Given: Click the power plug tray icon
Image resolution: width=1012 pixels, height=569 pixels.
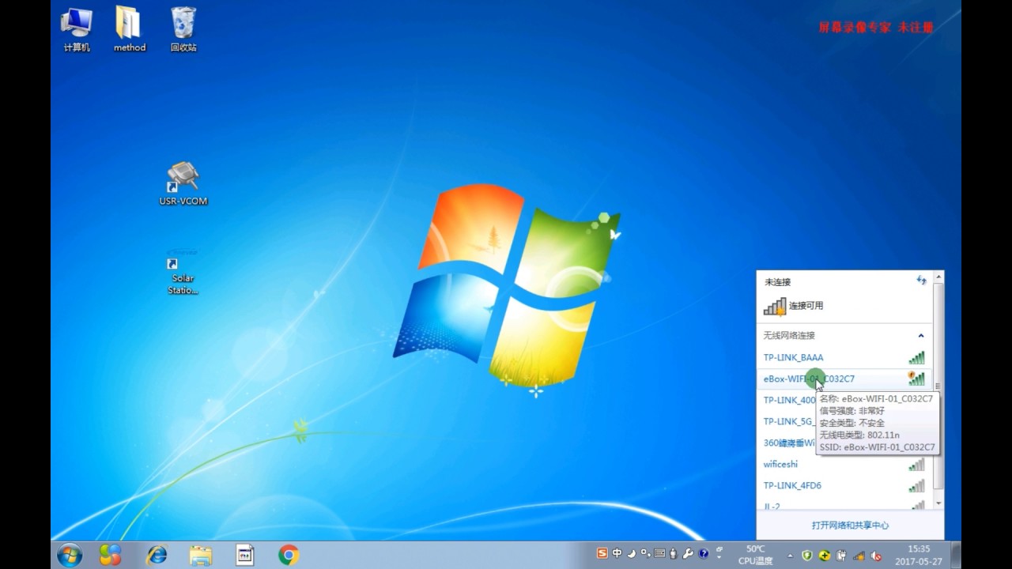Looking at the screenshot, I should click(841, 555).
